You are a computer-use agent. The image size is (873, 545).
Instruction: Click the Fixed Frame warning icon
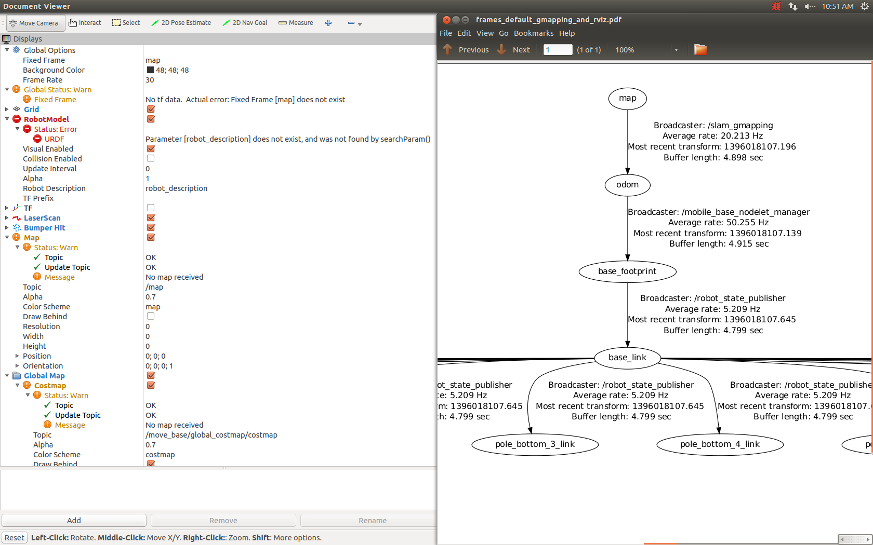pyautogui.click(x=27, y=99)
